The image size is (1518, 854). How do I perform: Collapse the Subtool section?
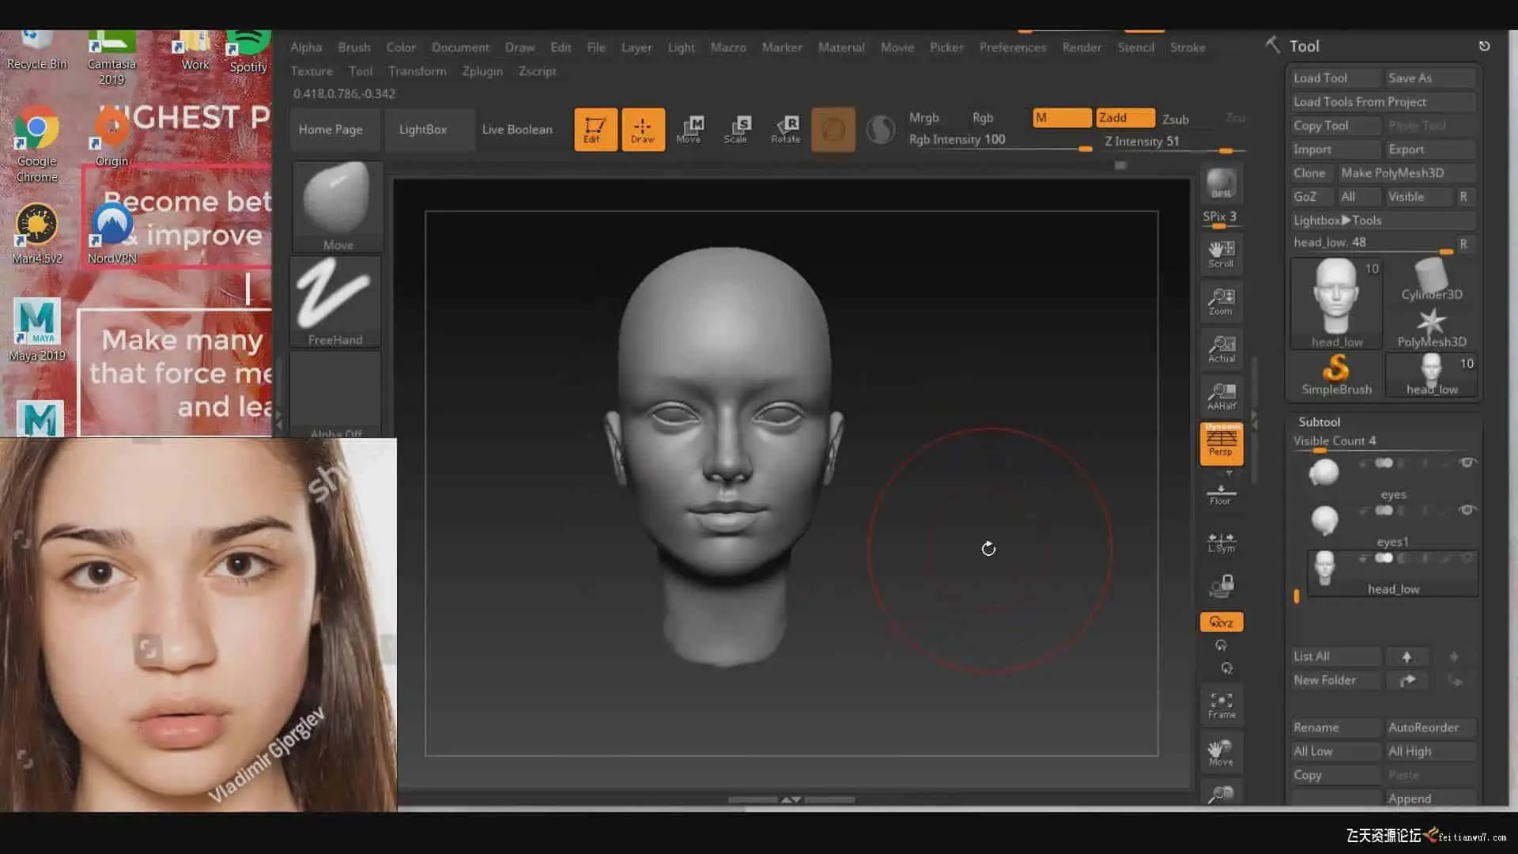tap(1319, 421)
